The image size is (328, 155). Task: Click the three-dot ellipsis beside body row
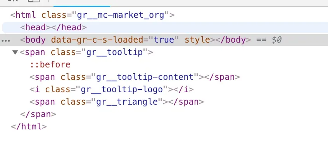click(5, 40)
